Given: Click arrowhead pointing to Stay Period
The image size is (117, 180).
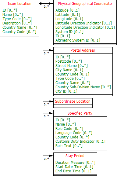Looking at the screenshot, I should click(x=51, y=156).
